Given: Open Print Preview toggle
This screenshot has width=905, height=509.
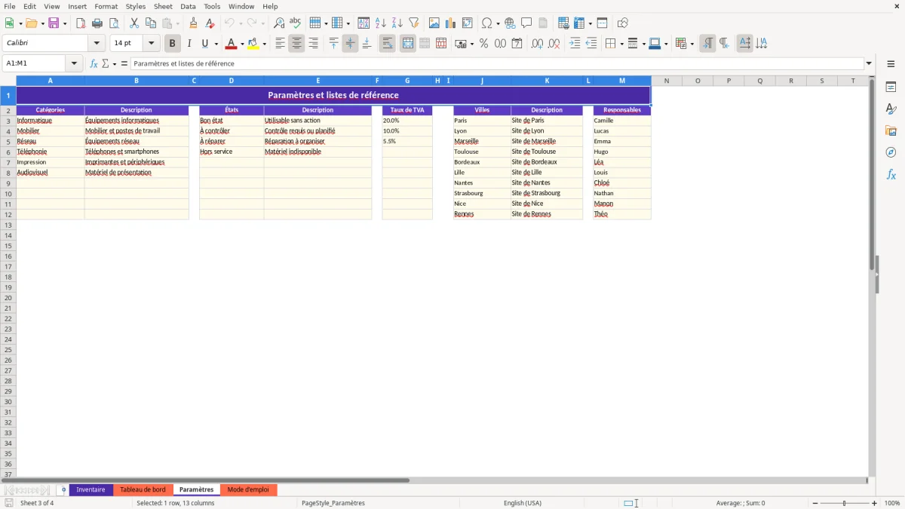Looking at the screenshot, I should [x=114, y=23].
